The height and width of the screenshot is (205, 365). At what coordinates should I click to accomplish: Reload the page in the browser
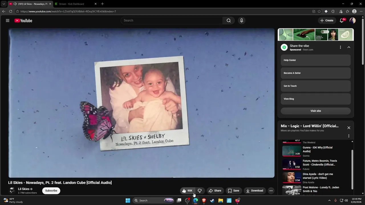pos(11,11)
